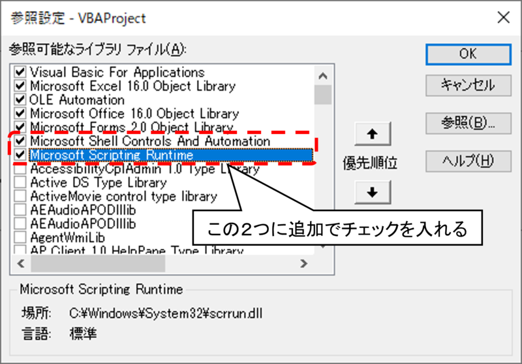This screenshot has width=522, height=364.
Task: Select Microsoft Shell Controls And Automation text
Action: pyautogui.click(x=150, y=141)
